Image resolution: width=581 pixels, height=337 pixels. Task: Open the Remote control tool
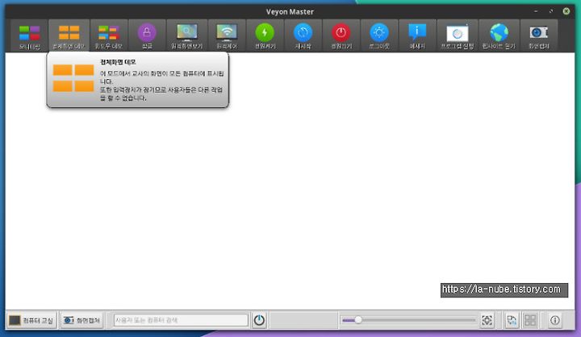click(227, 36)
